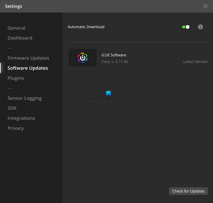Go to the Dashboard settings section

[20, 38]
